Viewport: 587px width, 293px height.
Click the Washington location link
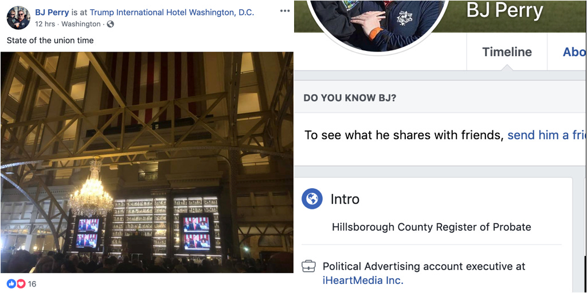[x=81, y=24]
